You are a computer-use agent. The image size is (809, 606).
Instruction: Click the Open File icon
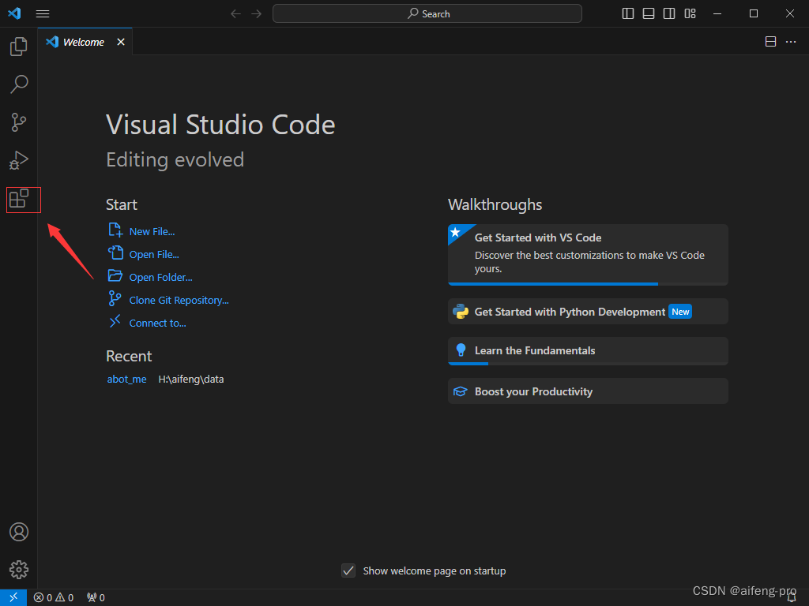pos(115,252)
